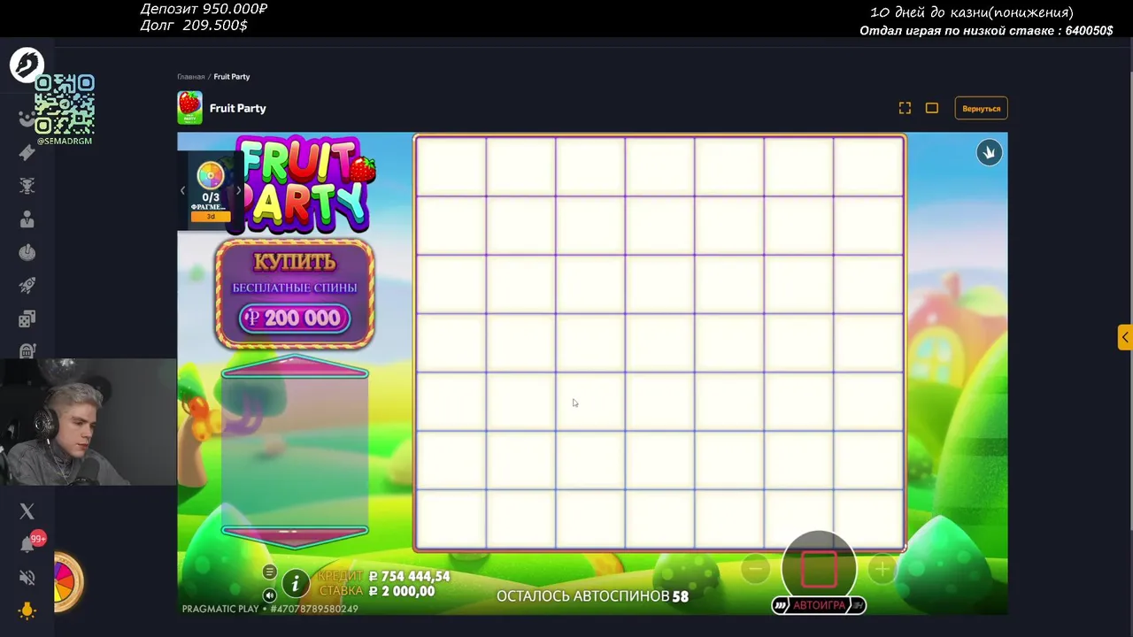Open the rocket crash games icon
This screenshot has height=637, width=1133.
point(27,285)
